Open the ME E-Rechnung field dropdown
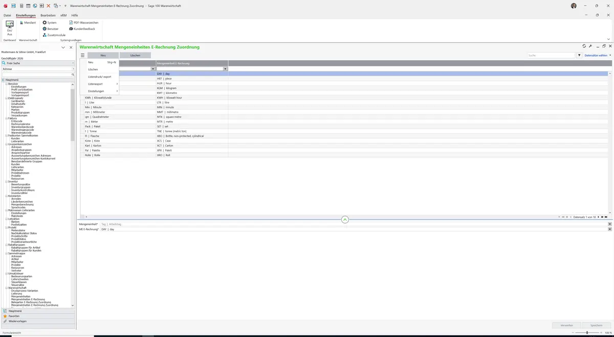614x337 pixels. 609,229
